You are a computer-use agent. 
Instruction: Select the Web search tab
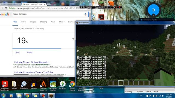click(15, 22)
